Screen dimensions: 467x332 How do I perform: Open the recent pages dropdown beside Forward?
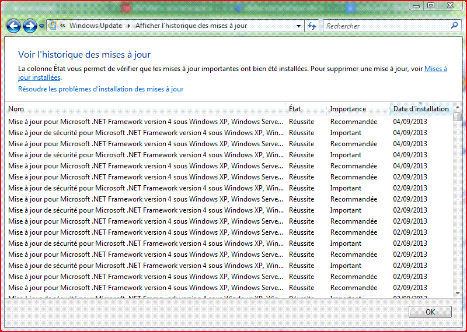click(x=41, y=26)
